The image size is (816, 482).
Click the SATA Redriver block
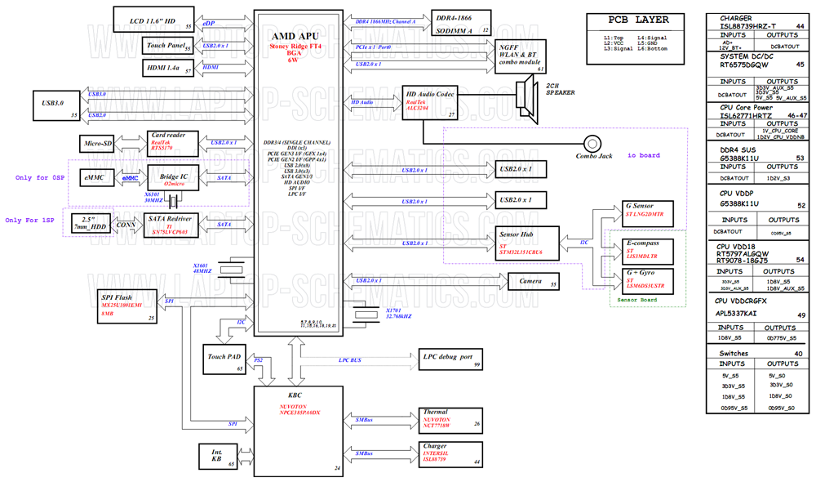[x=171, y=225]
